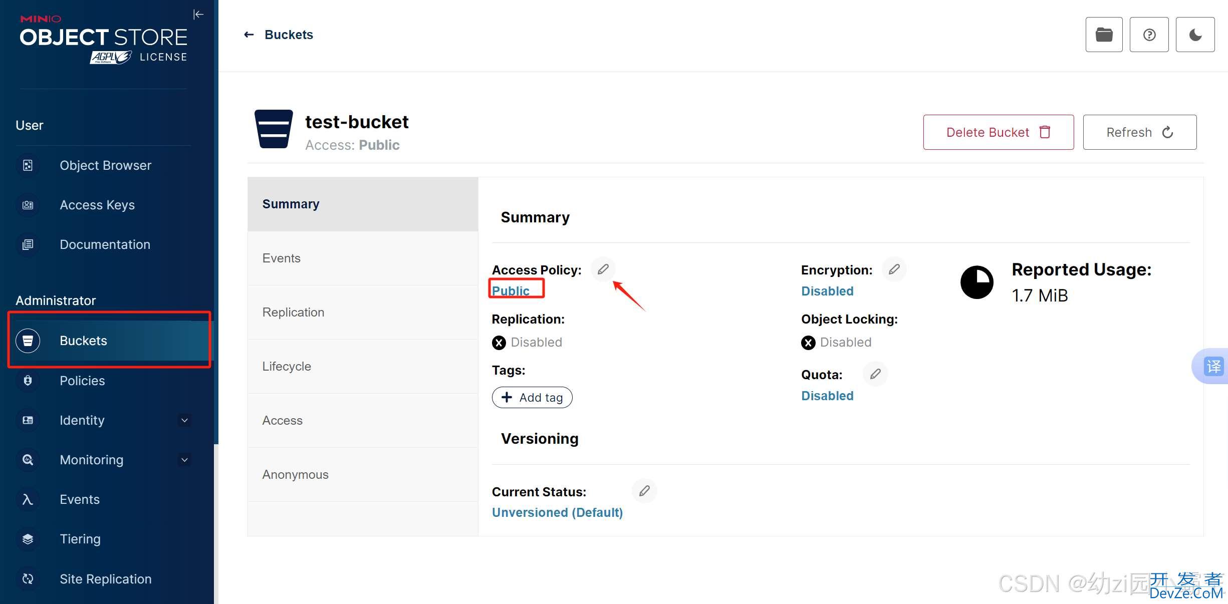Switch to the Lifecycle tab
Screen dimensions: 1228x604
coord(363,366)
